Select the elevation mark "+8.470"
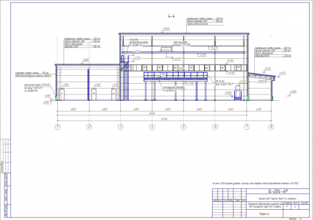This screenshot has height=220, width=313. point(137,51)
